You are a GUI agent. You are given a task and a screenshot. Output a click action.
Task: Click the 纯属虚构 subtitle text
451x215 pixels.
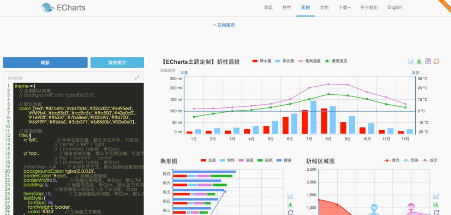click(167, 71)
